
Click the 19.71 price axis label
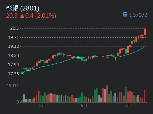[13, 37]
